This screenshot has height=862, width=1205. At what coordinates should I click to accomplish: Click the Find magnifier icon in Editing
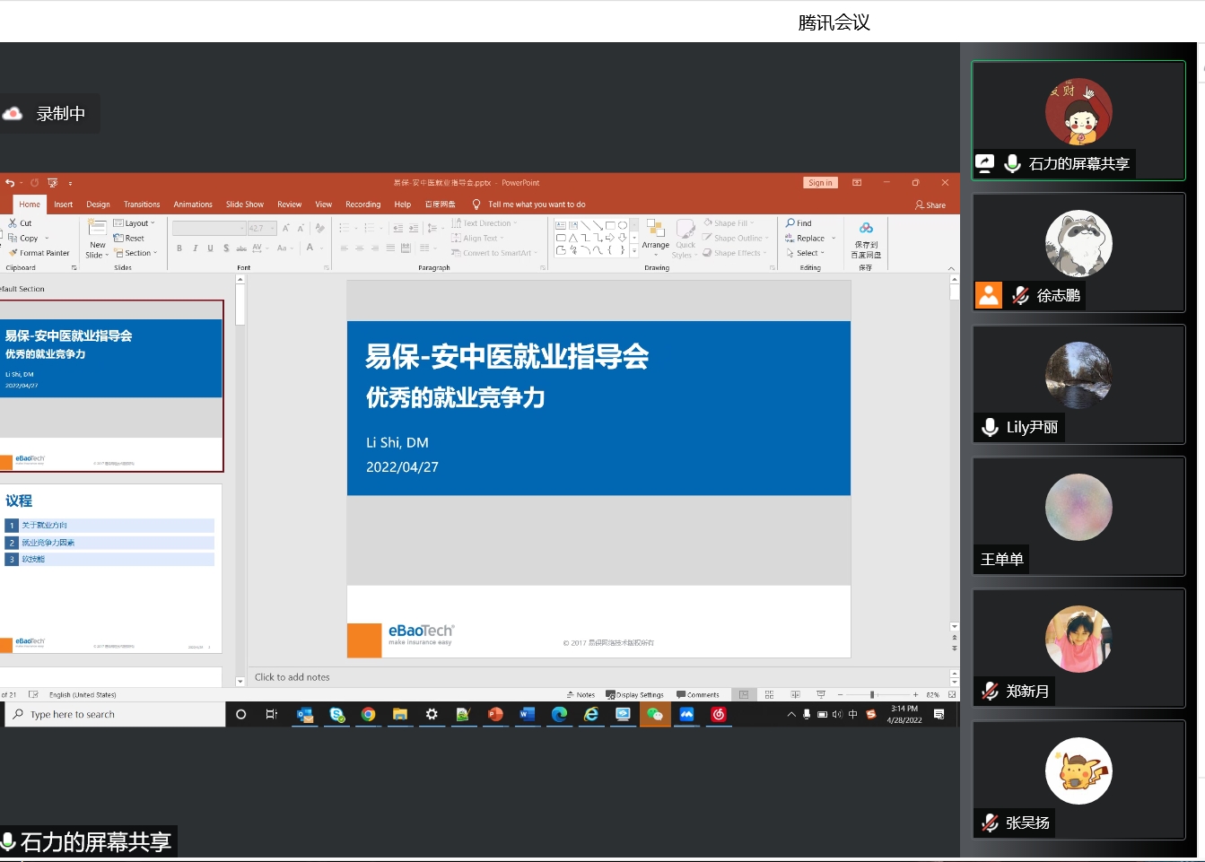pos(790,223)
